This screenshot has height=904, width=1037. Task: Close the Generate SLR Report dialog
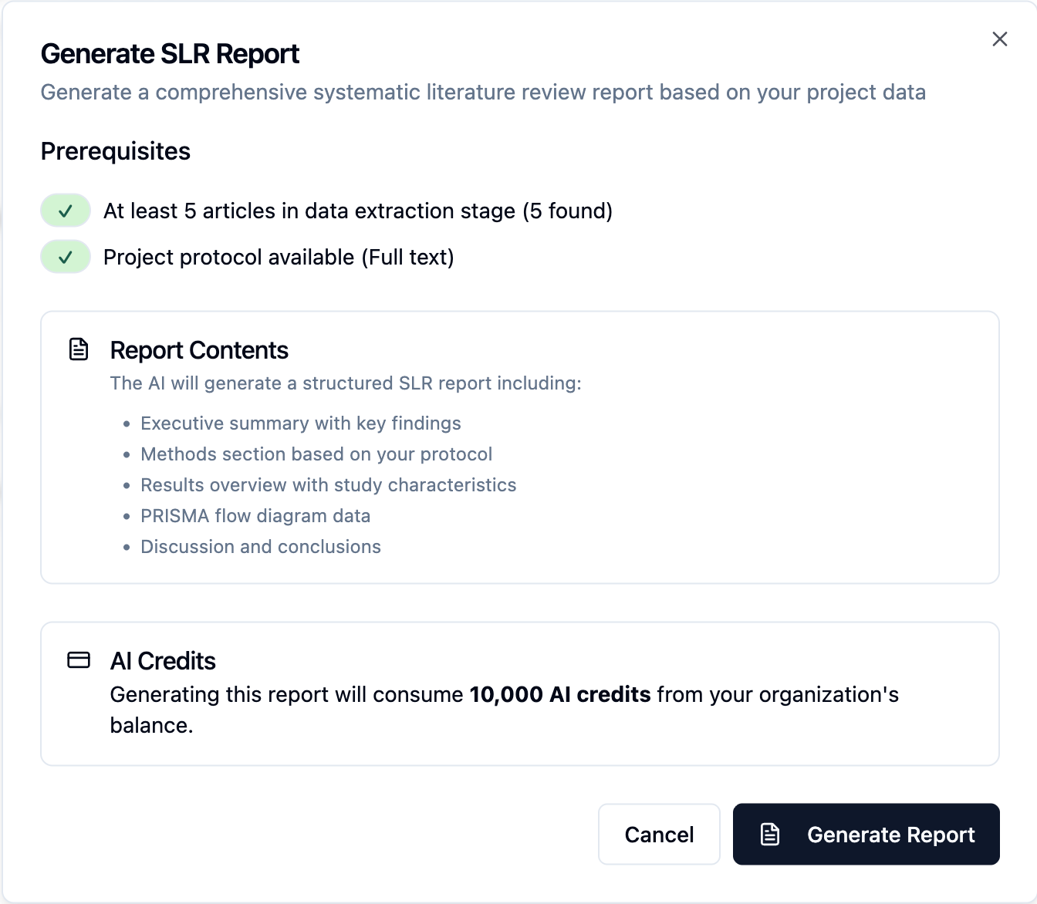point(999,39)
